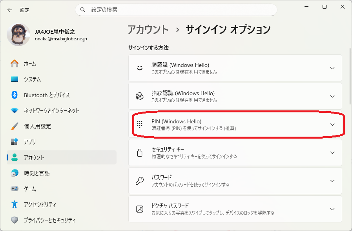Screen dimensions: 352x231
Task: Click the fingerprint icon
Action: click(140, 96)
